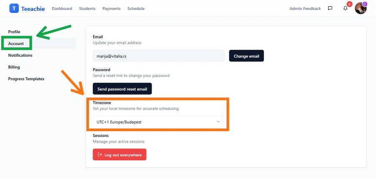Select the Account settings tab
The width and height of the screenshot is (376, 179).
point(16,43)
